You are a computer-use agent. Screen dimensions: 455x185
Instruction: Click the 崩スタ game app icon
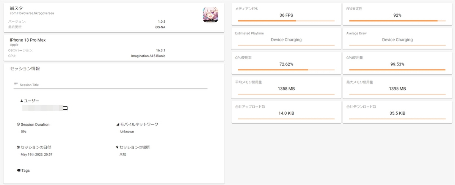(x=210, y=15)
